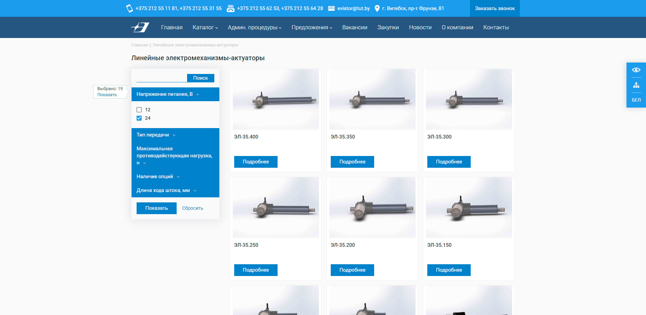Click the fax printer icon
The image size is (646, 315).
point(230,8)
